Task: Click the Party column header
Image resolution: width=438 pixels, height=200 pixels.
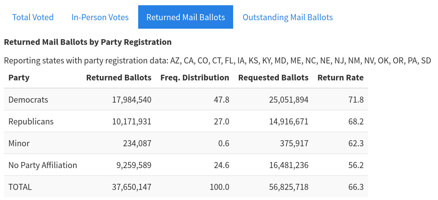Action: (19, 78)
